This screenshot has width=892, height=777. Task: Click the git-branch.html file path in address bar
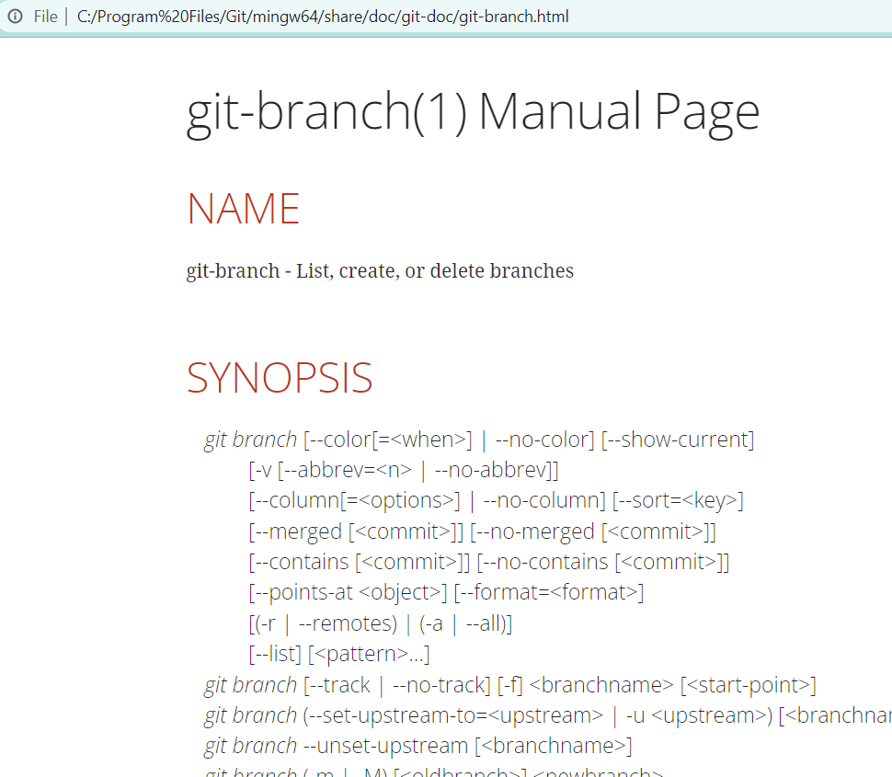point(323,17)
